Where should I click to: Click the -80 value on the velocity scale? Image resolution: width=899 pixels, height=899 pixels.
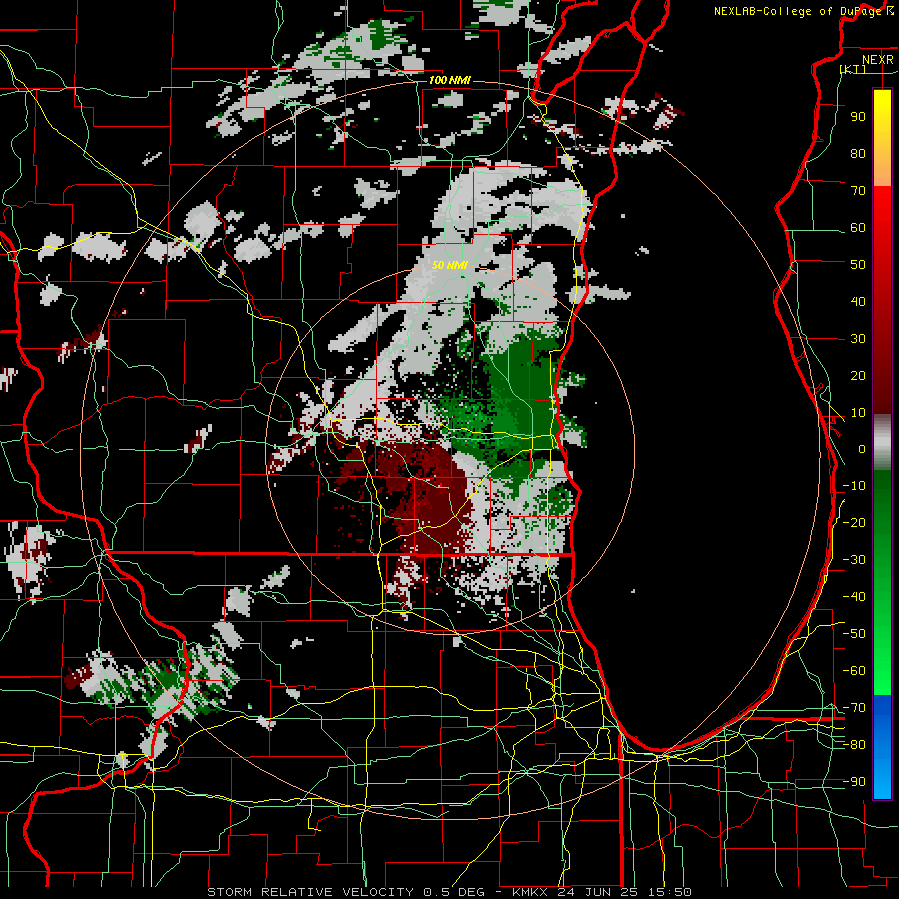pos(854,745)
